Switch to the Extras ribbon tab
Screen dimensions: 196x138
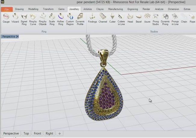pyautogui.click(x=187, y=9)
